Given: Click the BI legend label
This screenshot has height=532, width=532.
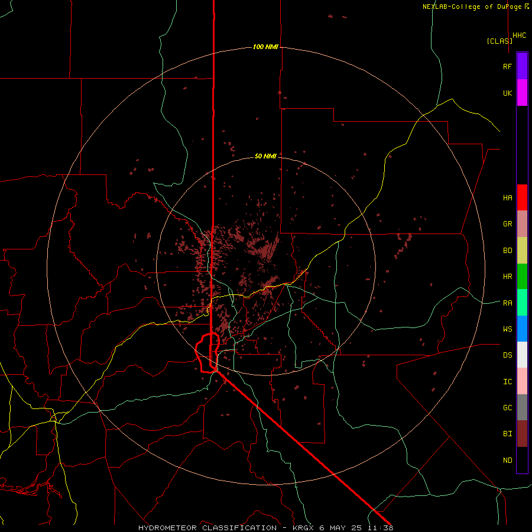Looking at the screenshot, I should click(507, 434).
